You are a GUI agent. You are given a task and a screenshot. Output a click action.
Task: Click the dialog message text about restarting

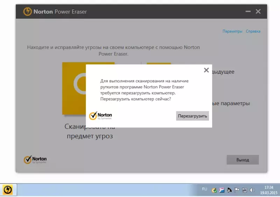(145, 90)
